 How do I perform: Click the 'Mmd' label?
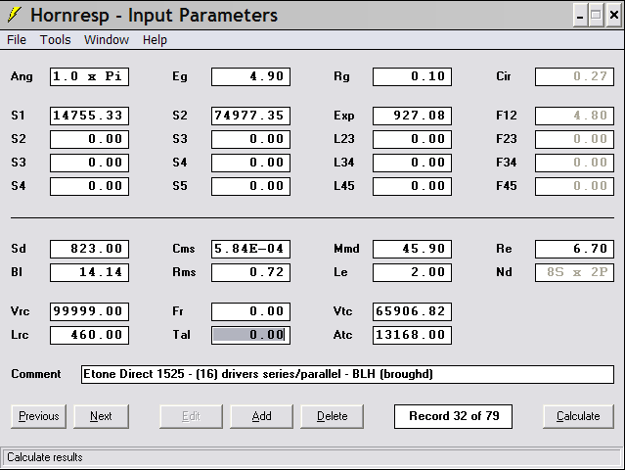click(x=346, y=249)
